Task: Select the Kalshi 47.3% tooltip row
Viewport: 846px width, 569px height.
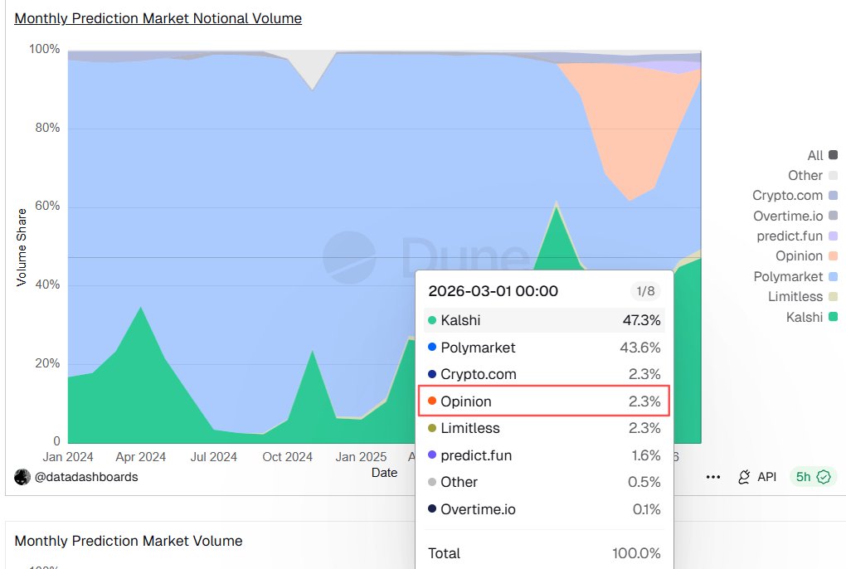Action: [544, 320]
